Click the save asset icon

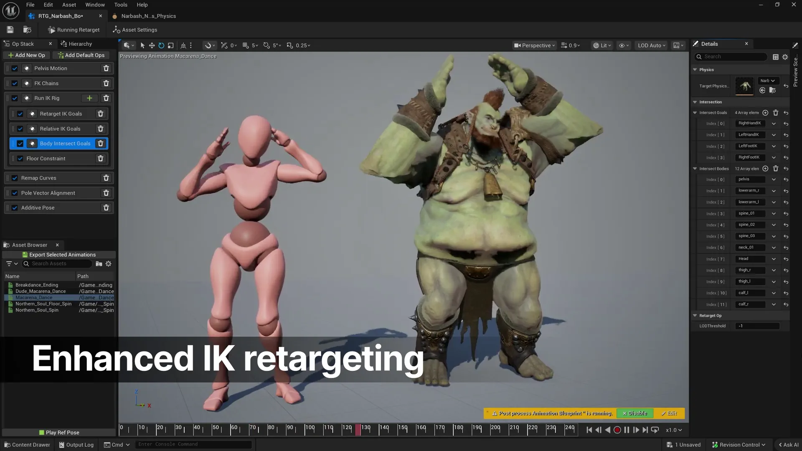(10, 30)
